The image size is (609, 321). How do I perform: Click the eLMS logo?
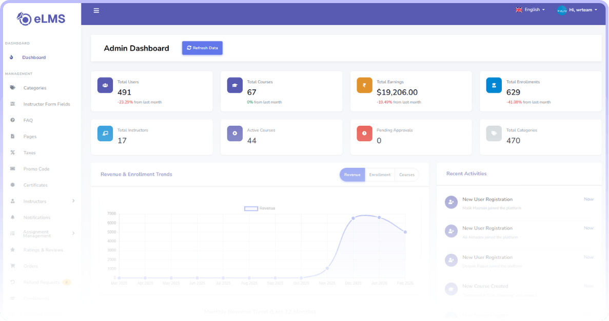click(41, 18)
